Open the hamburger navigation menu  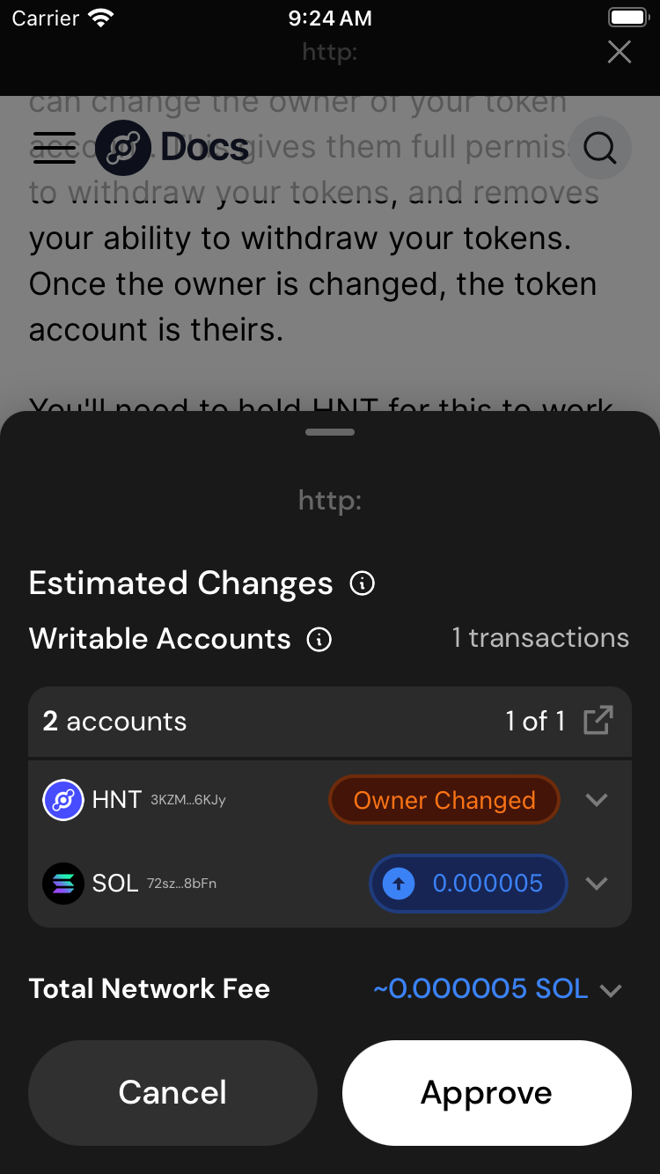click(55, 148)
